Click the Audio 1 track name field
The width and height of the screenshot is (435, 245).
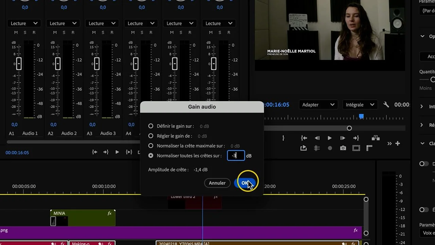30,133
